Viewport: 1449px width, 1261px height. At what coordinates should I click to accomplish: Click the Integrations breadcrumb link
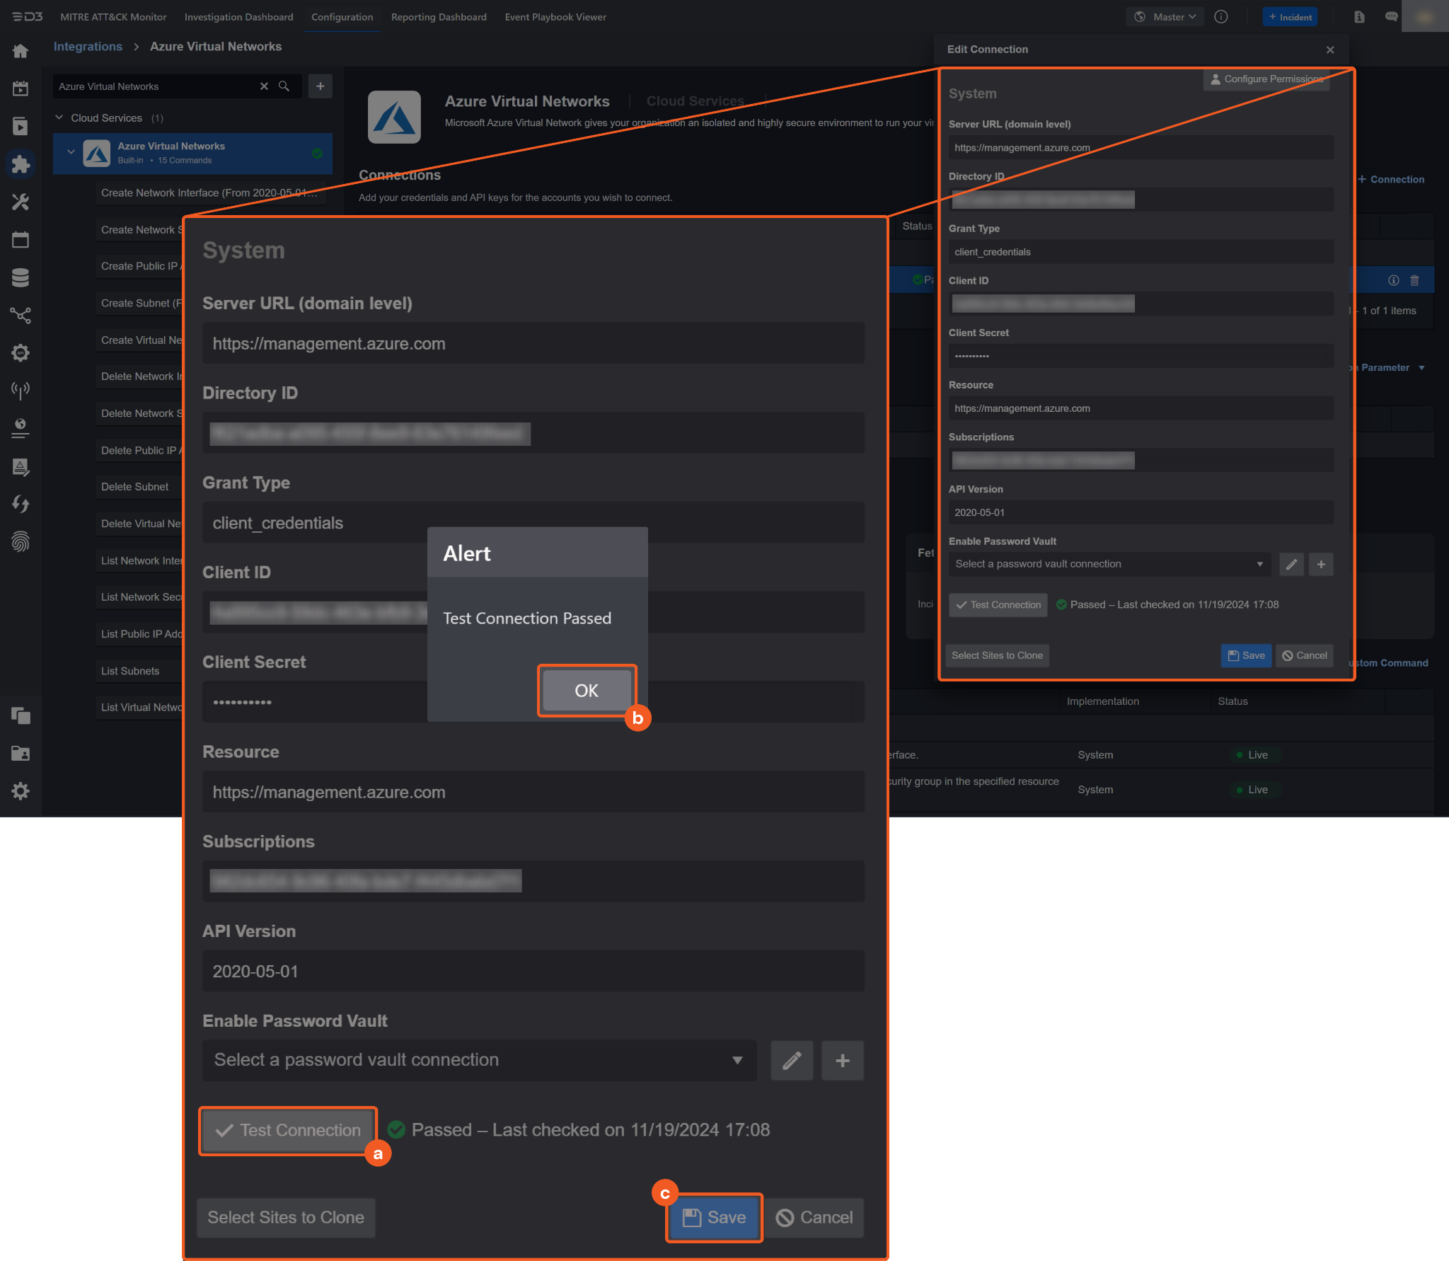(x=88, y=47)
